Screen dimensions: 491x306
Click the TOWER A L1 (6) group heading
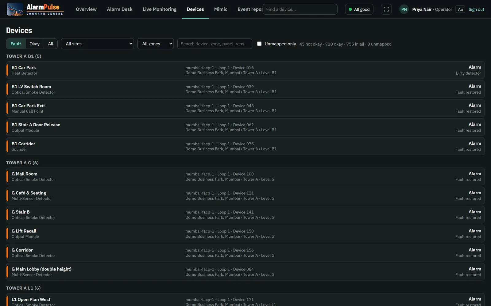click(23, 288)
